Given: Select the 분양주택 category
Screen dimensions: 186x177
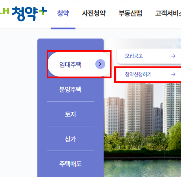Looking at the screenshot, I should pos(70,89).
